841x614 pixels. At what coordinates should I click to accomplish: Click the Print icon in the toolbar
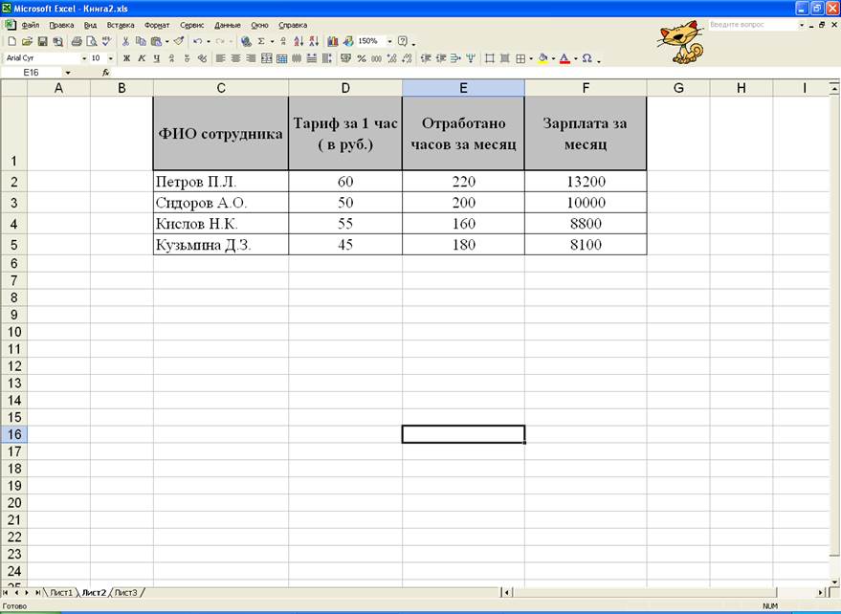(76, 42)
